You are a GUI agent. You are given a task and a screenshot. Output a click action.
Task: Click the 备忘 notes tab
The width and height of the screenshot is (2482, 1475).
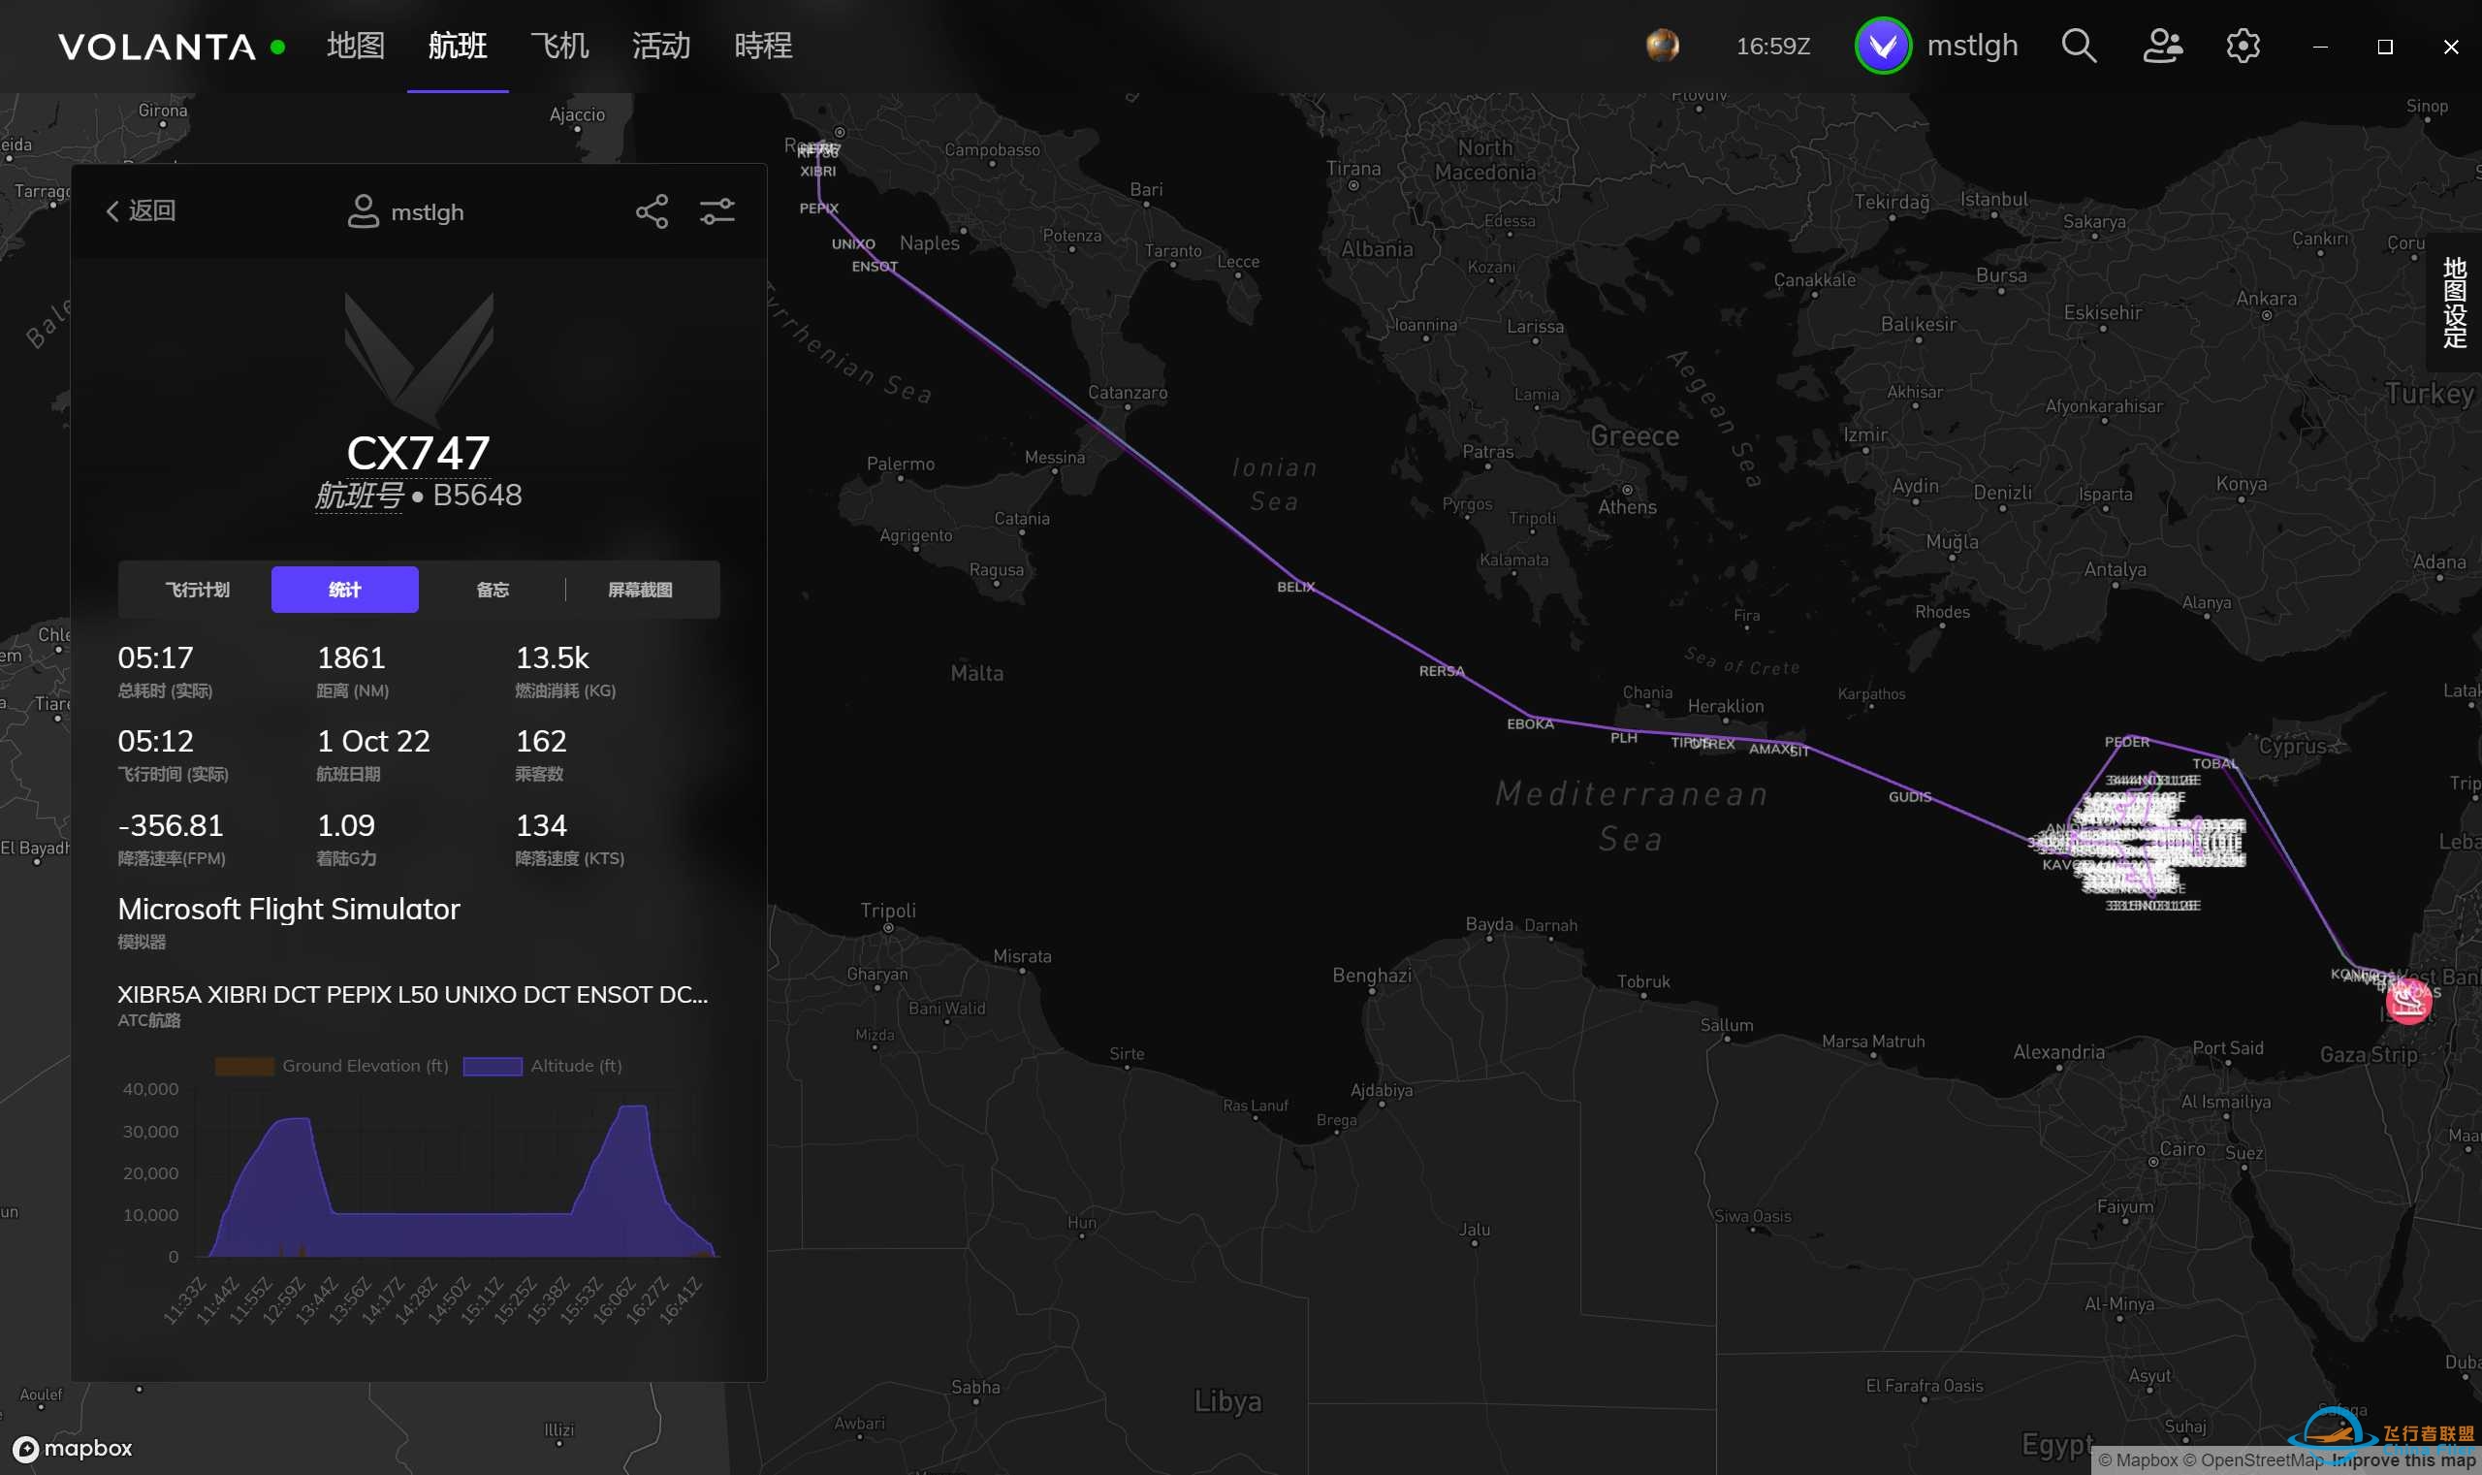pos(492,590)
